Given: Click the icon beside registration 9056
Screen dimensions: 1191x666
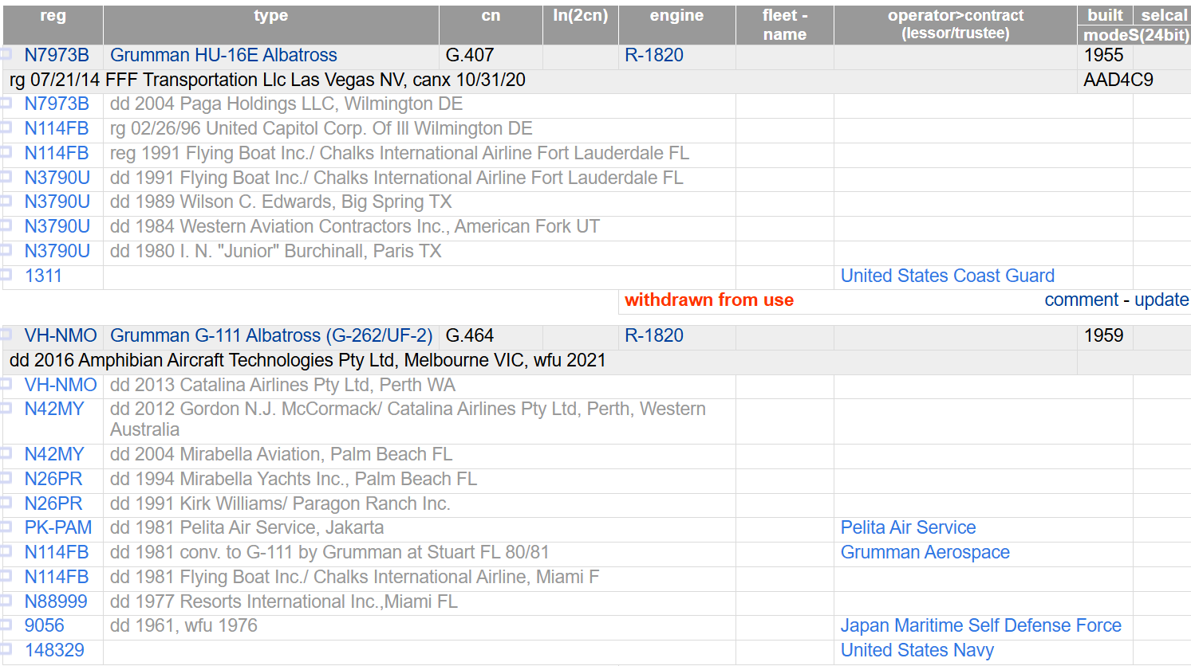Looking at the screenshot, I should [6, 625].
